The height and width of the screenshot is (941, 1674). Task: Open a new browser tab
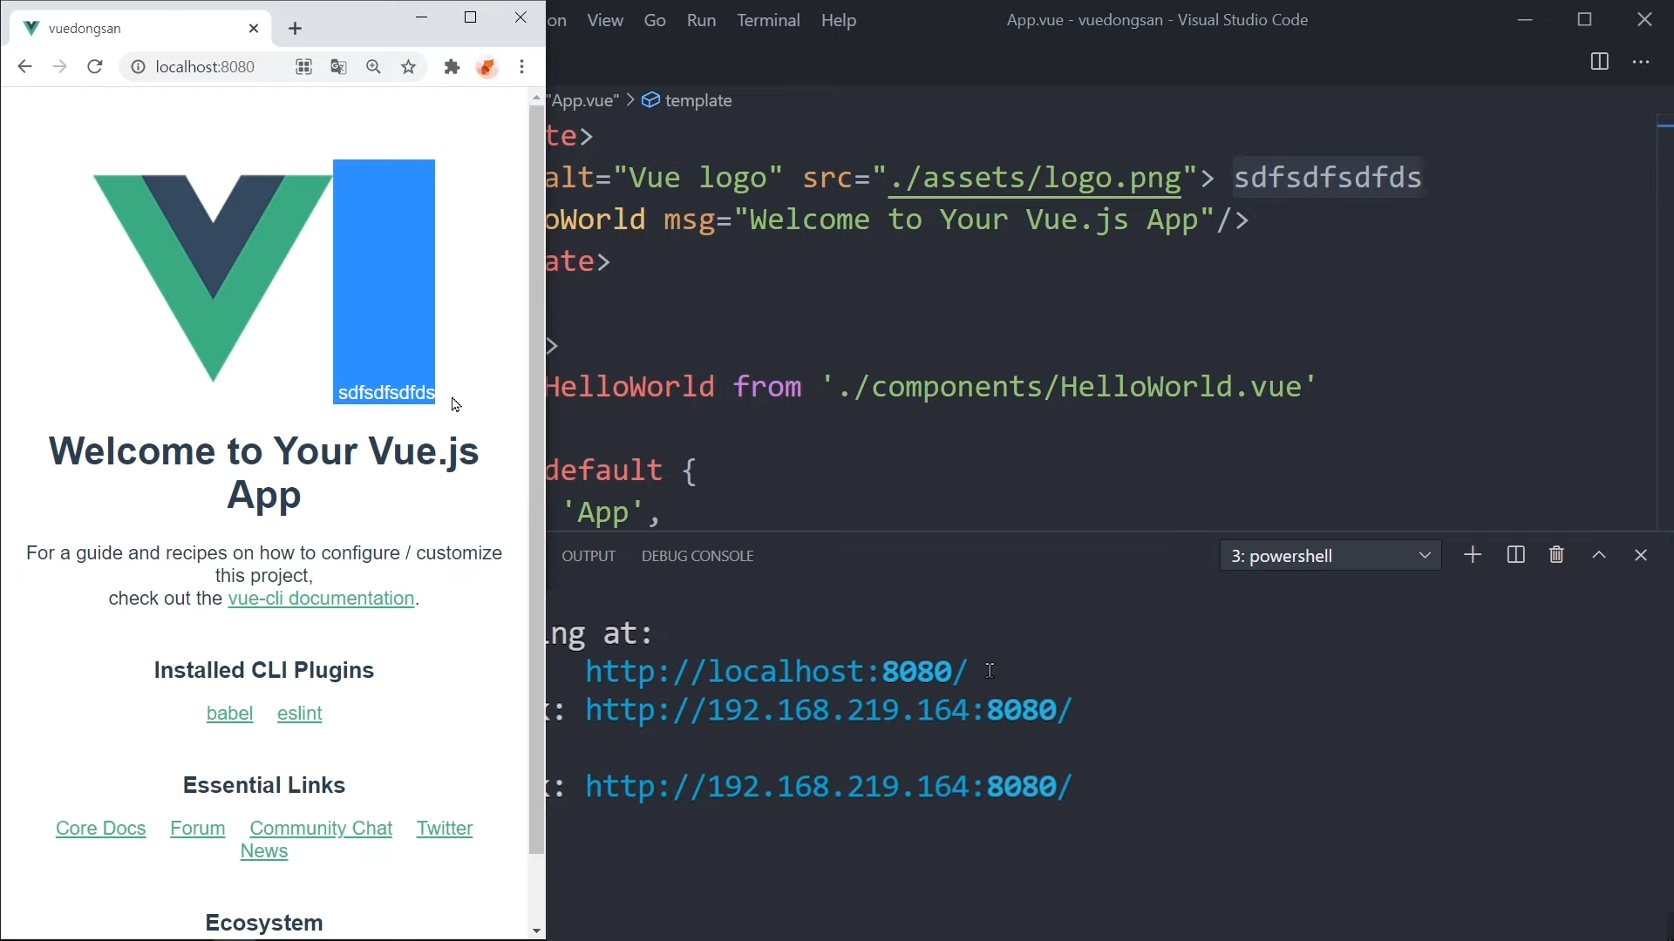click(x=296, y=29)
